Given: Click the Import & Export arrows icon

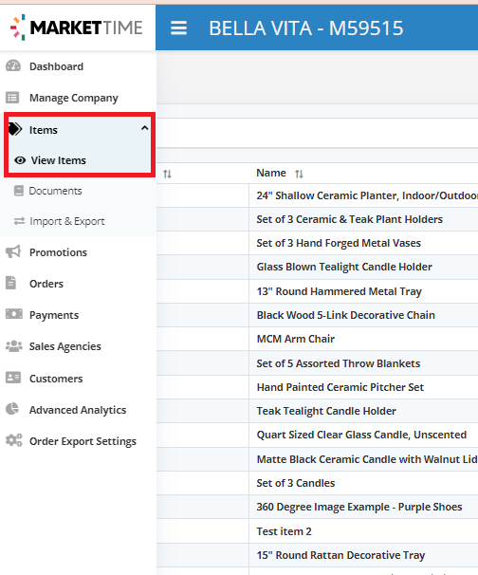Looking at the screenshot, I should pyautogui.click(x=19, y=221).
